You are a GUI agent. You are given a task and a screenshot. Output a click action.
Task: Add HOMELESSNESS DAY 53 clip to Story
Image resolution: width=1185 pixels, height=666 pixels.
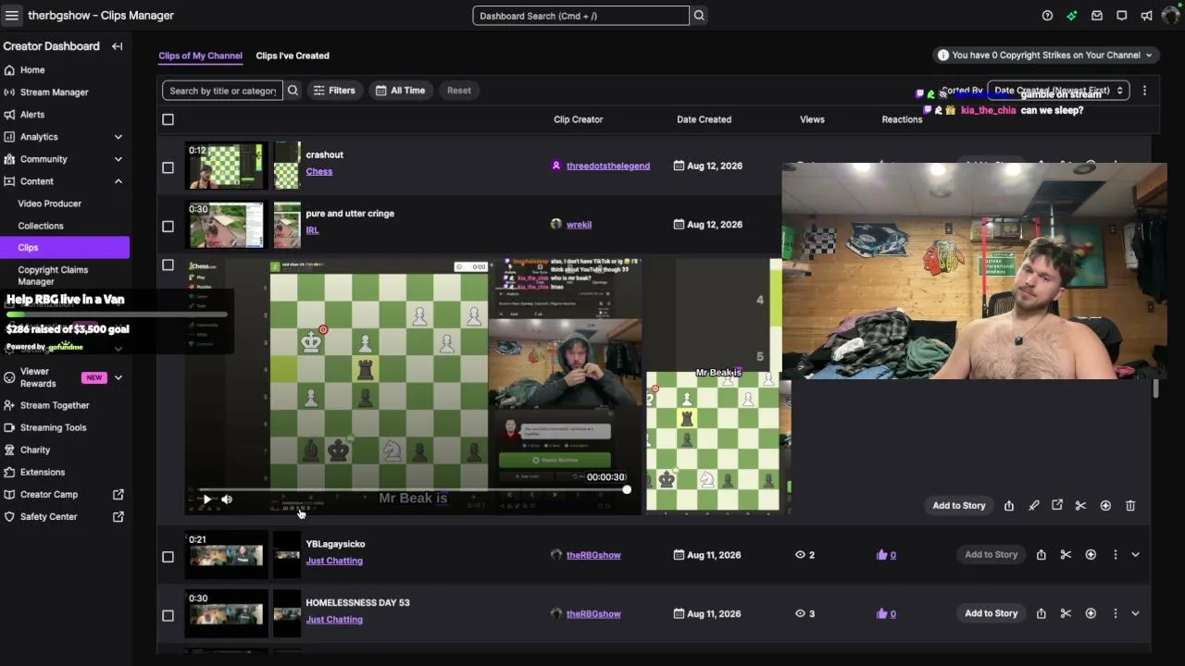[992, 613]
